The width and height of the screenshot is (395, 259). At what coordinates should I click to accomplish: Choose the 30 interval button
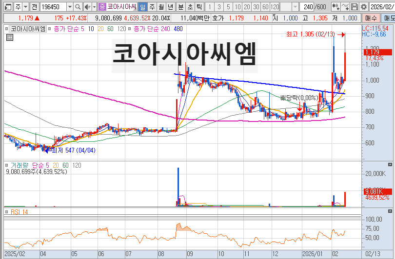tap(256, 7)
